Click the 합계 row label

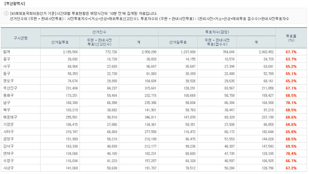pos(7,52)
